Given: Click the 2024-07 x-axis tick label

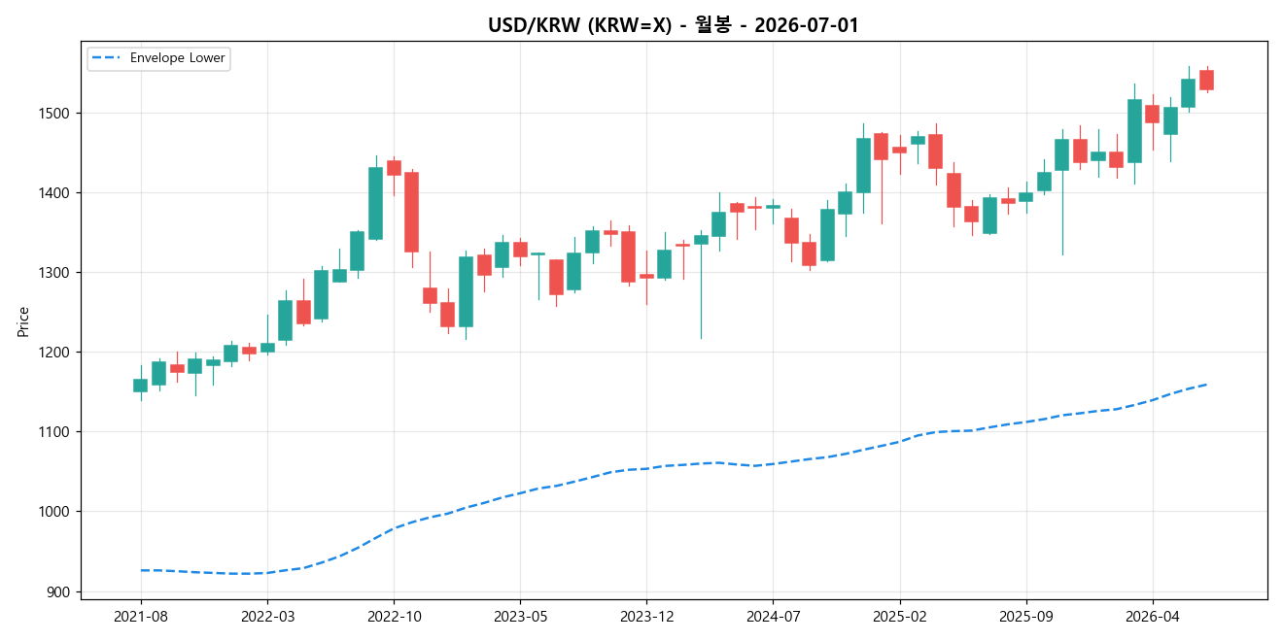Looking at the screenshot, I should pyautogui.click(x=773, y=616).
